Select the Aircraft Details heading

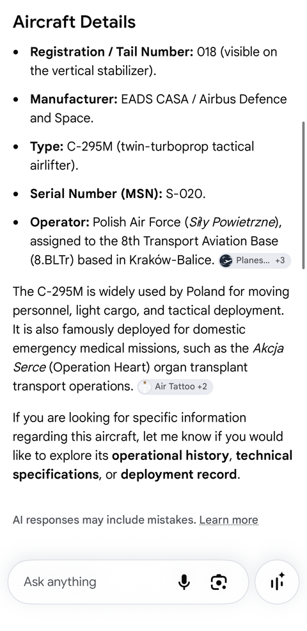tap(74, 22)
